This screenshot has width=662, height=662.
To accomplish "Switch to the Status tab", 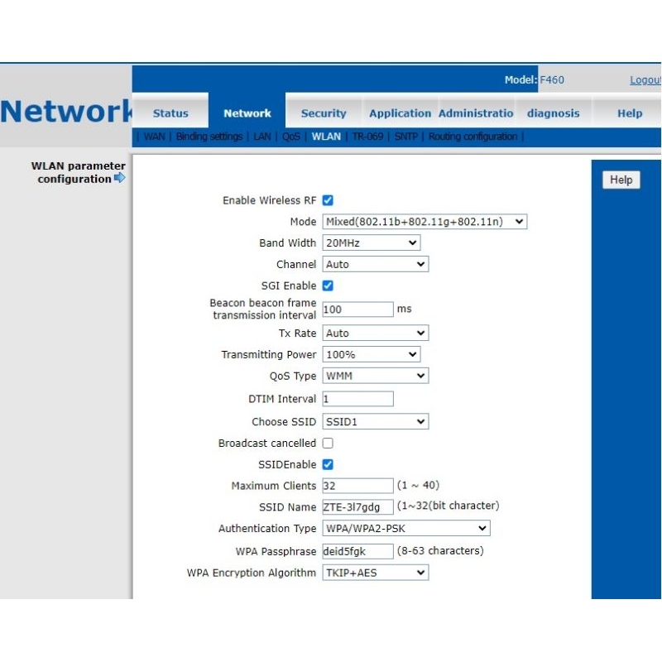I will [x=170, y=113].
